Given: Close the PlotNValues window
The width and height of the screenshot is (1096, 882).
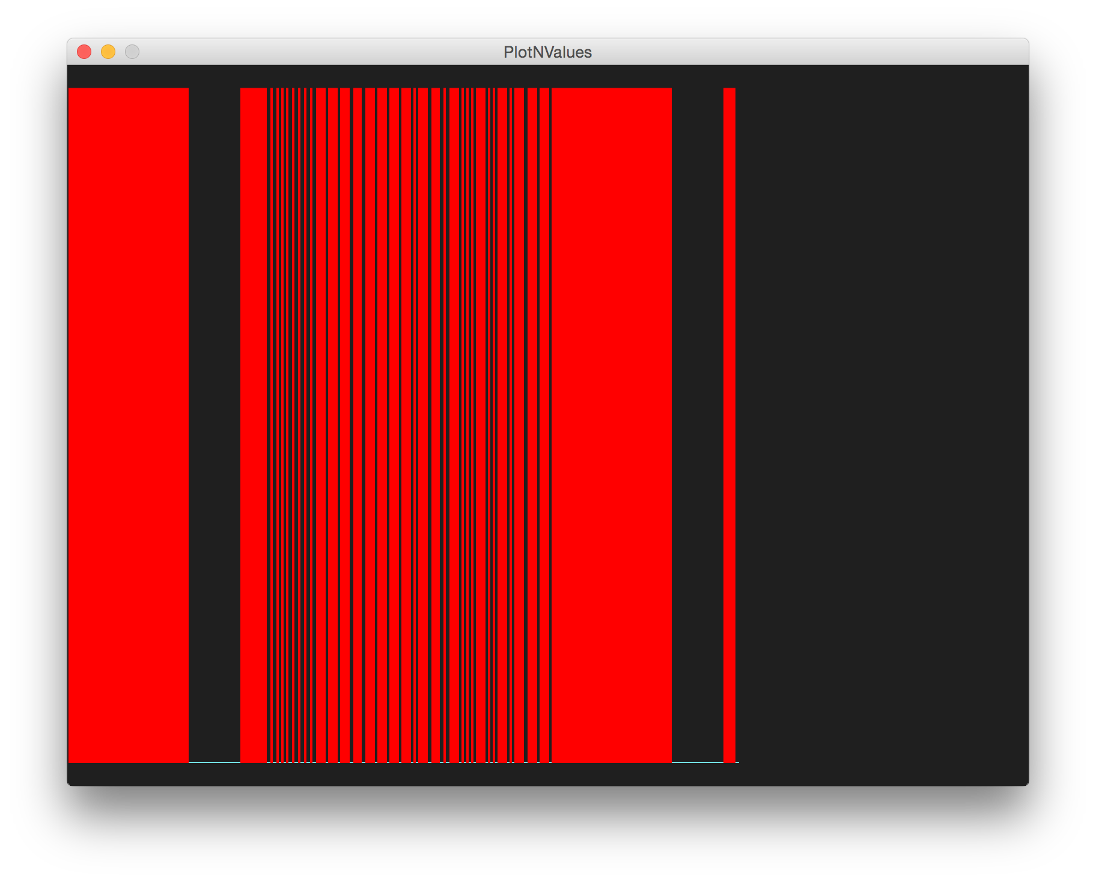Looking at the screenshot, I should [x=84, y=52].
